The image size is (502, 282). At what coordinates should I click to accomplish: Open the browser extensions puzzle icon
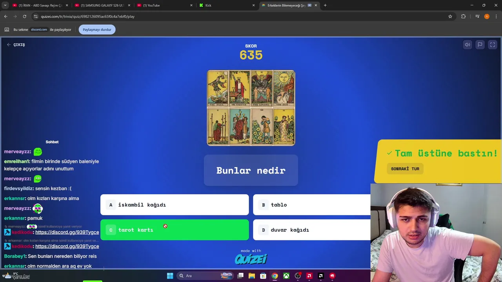pos(464,16)
